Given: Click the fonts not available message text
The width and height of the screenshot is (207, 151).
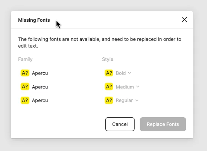Looking at the screenshot, I should pos(99,43).
